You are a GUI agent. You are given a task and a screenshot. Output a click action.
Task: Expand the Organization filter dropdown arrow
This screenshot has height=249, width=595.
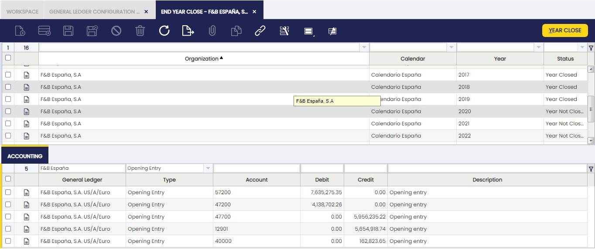point(364,47)
